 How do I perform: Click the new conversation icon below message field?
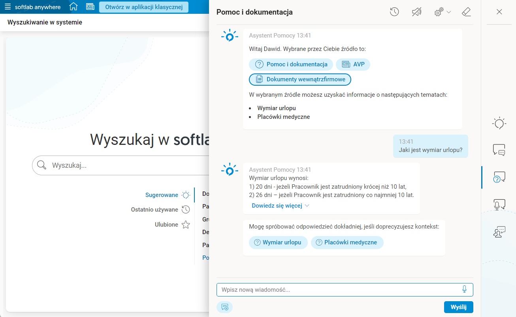point(225,307)
